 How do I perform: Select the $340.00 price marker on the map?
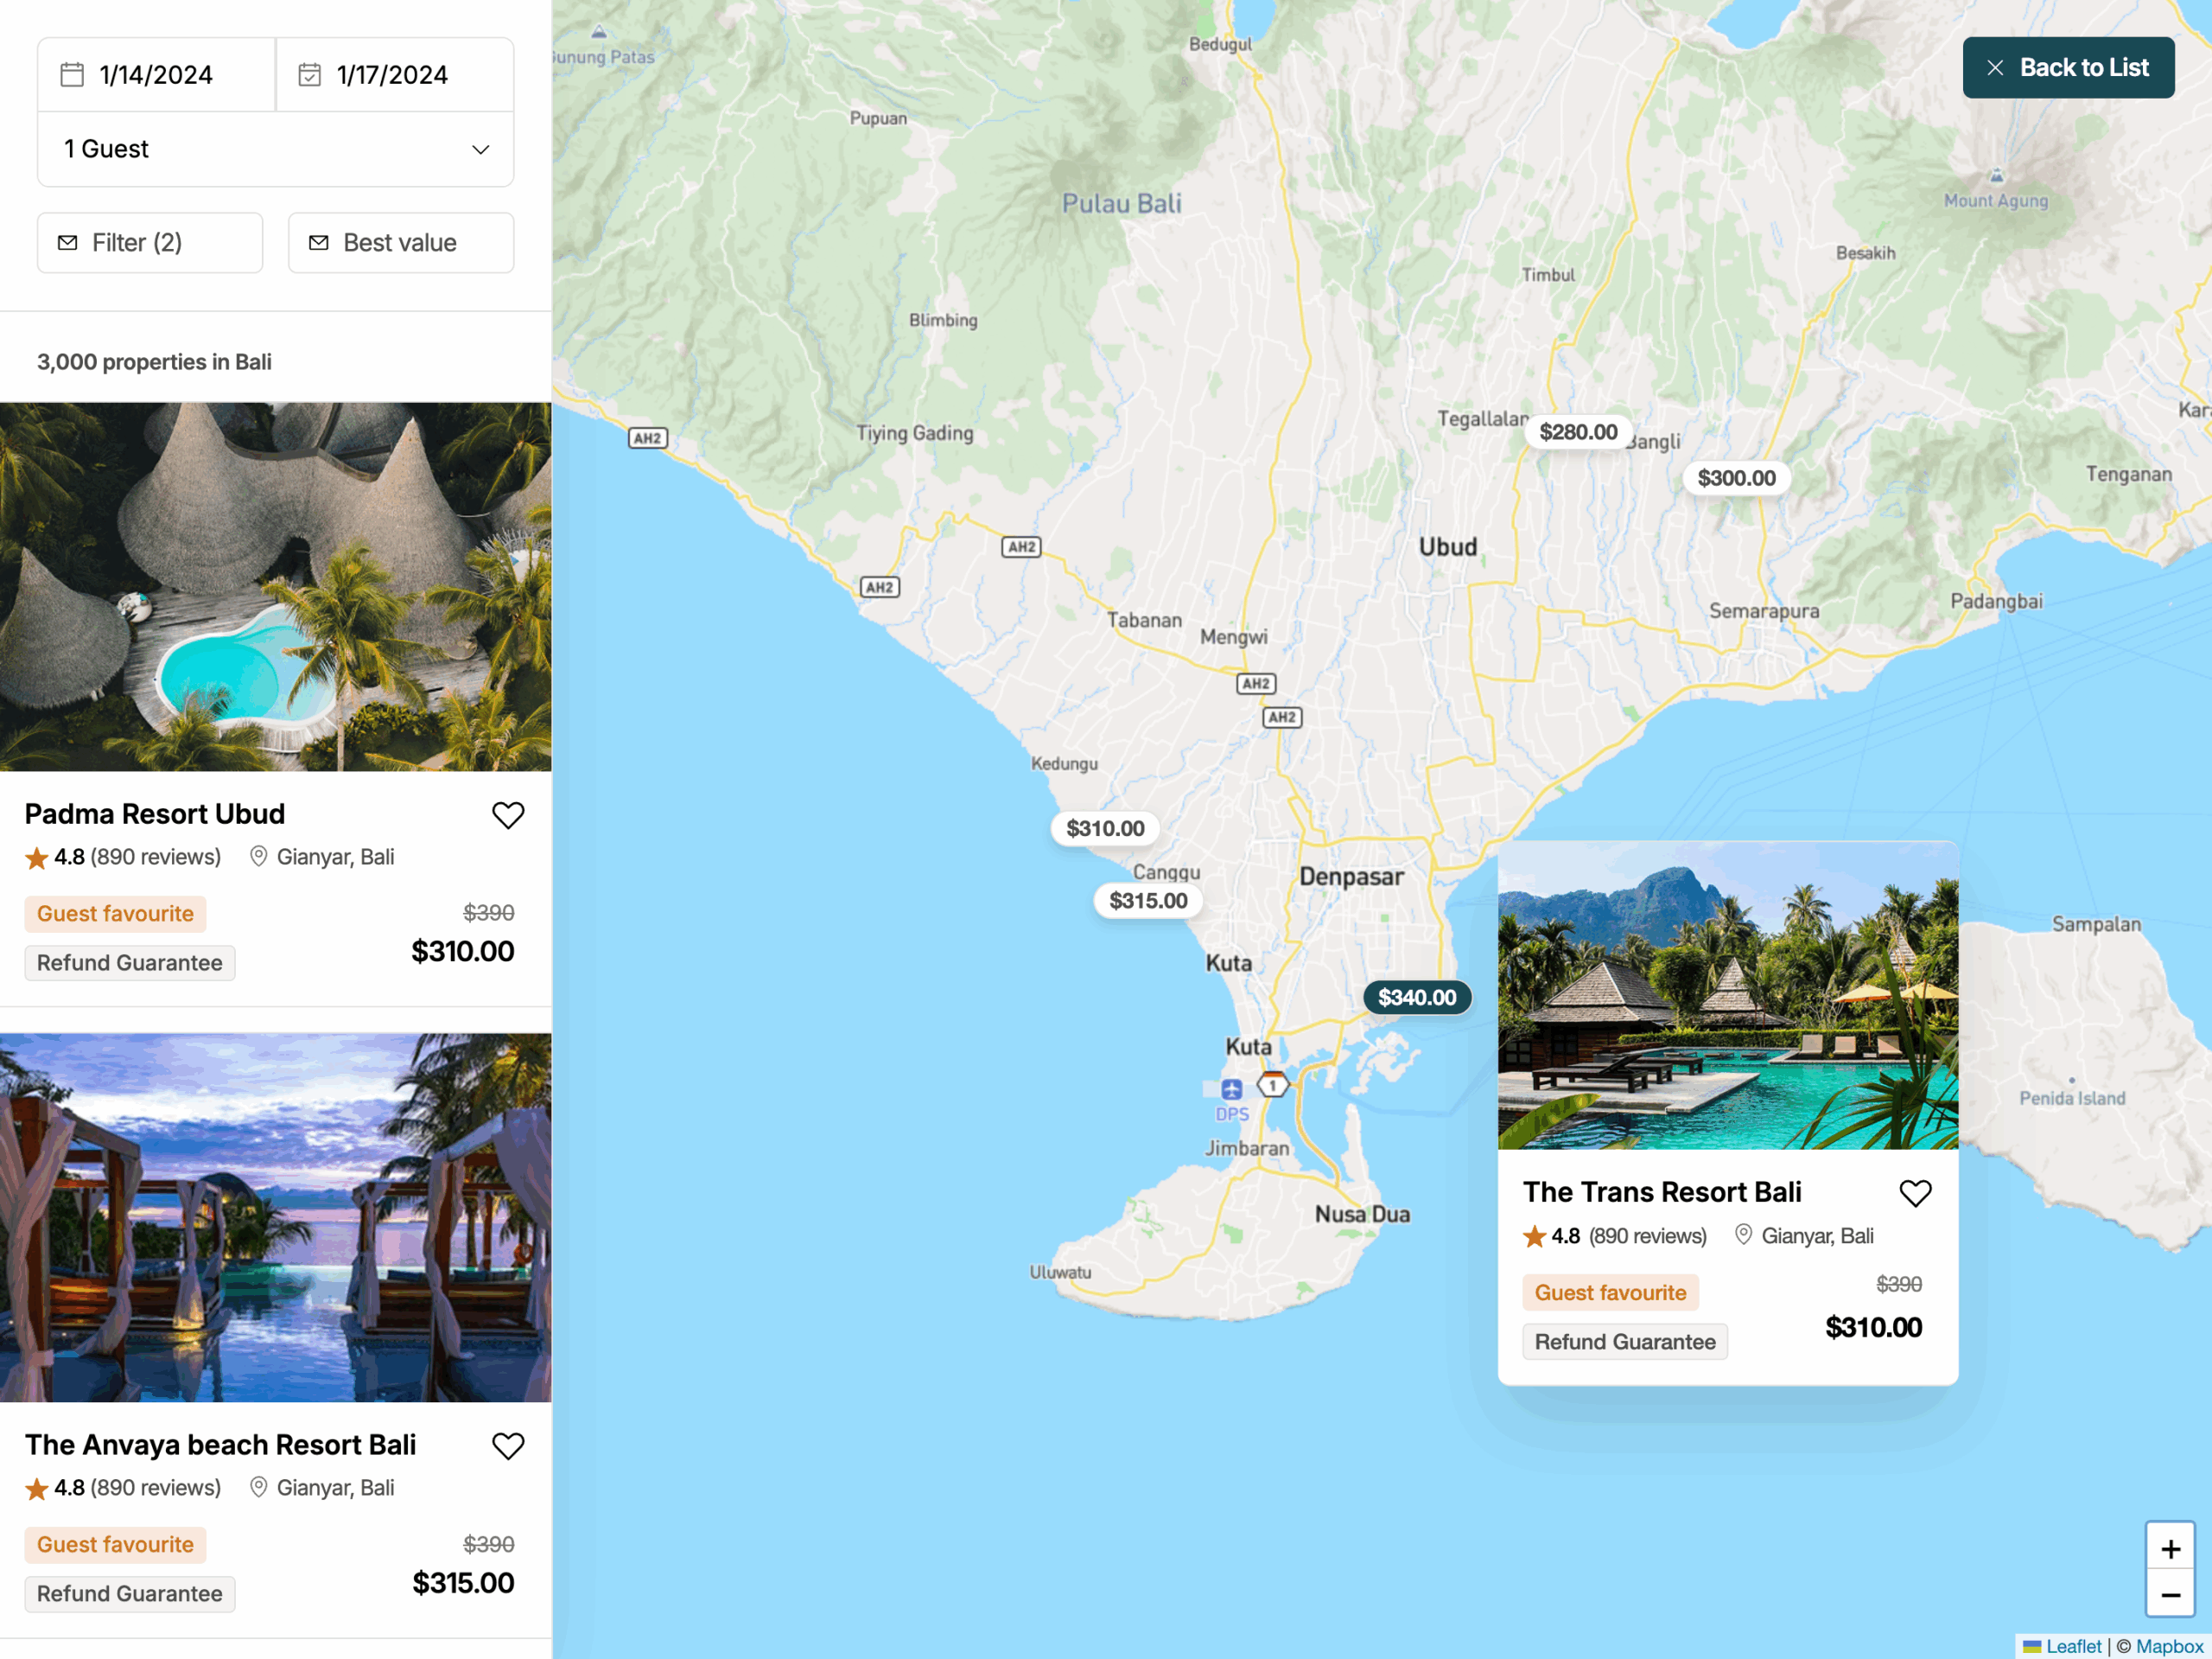[1416, 997]
